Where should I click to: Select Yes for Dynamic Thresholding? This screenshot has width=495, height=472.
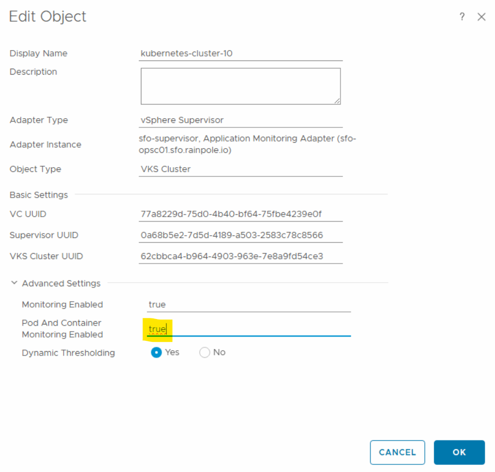tap(157, 353)
